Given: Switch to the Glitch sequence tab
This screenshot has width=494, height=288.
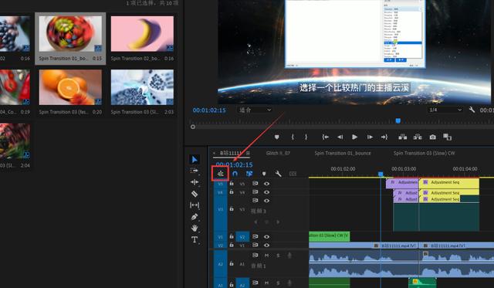Looking at the screenshot, I should point(278,153).
